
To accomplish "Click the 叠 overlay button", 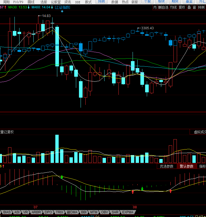I will [189, 7].
